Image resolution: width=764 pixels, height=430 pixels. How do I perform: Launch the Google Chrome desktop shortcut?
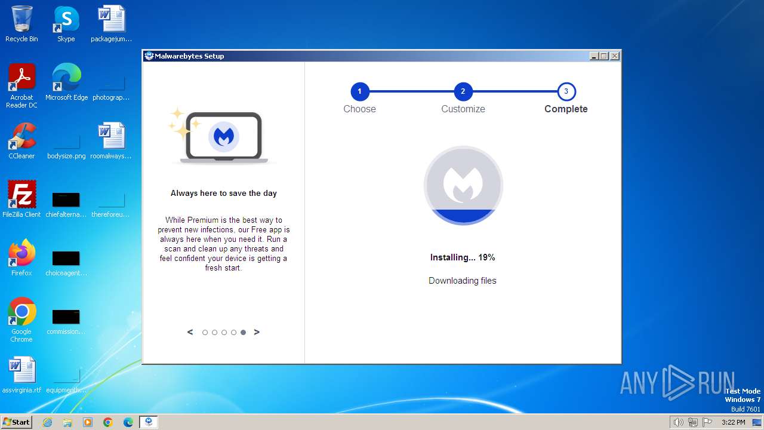[x=21, y=320]
